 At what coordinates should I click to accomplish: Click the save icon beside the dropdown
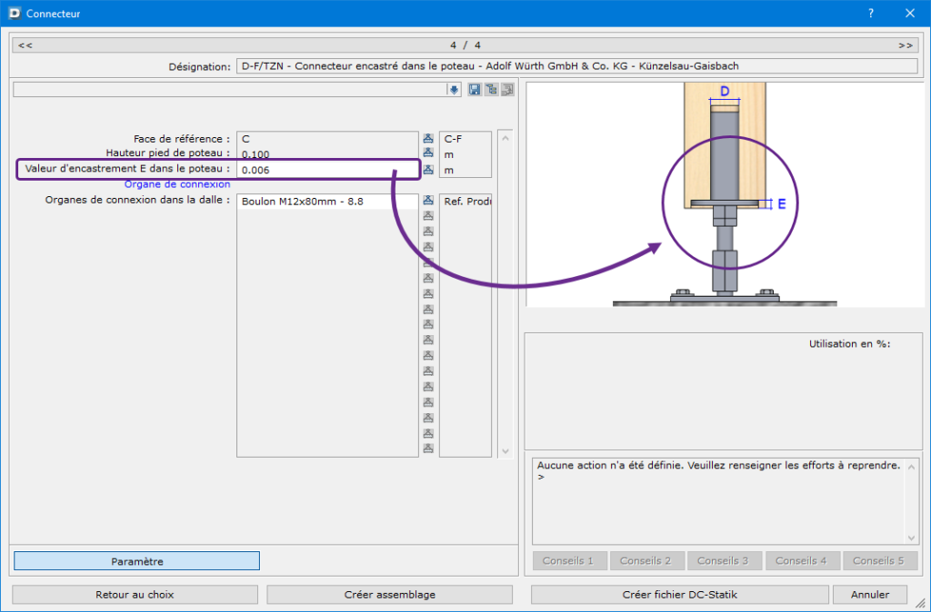point(475,89)
